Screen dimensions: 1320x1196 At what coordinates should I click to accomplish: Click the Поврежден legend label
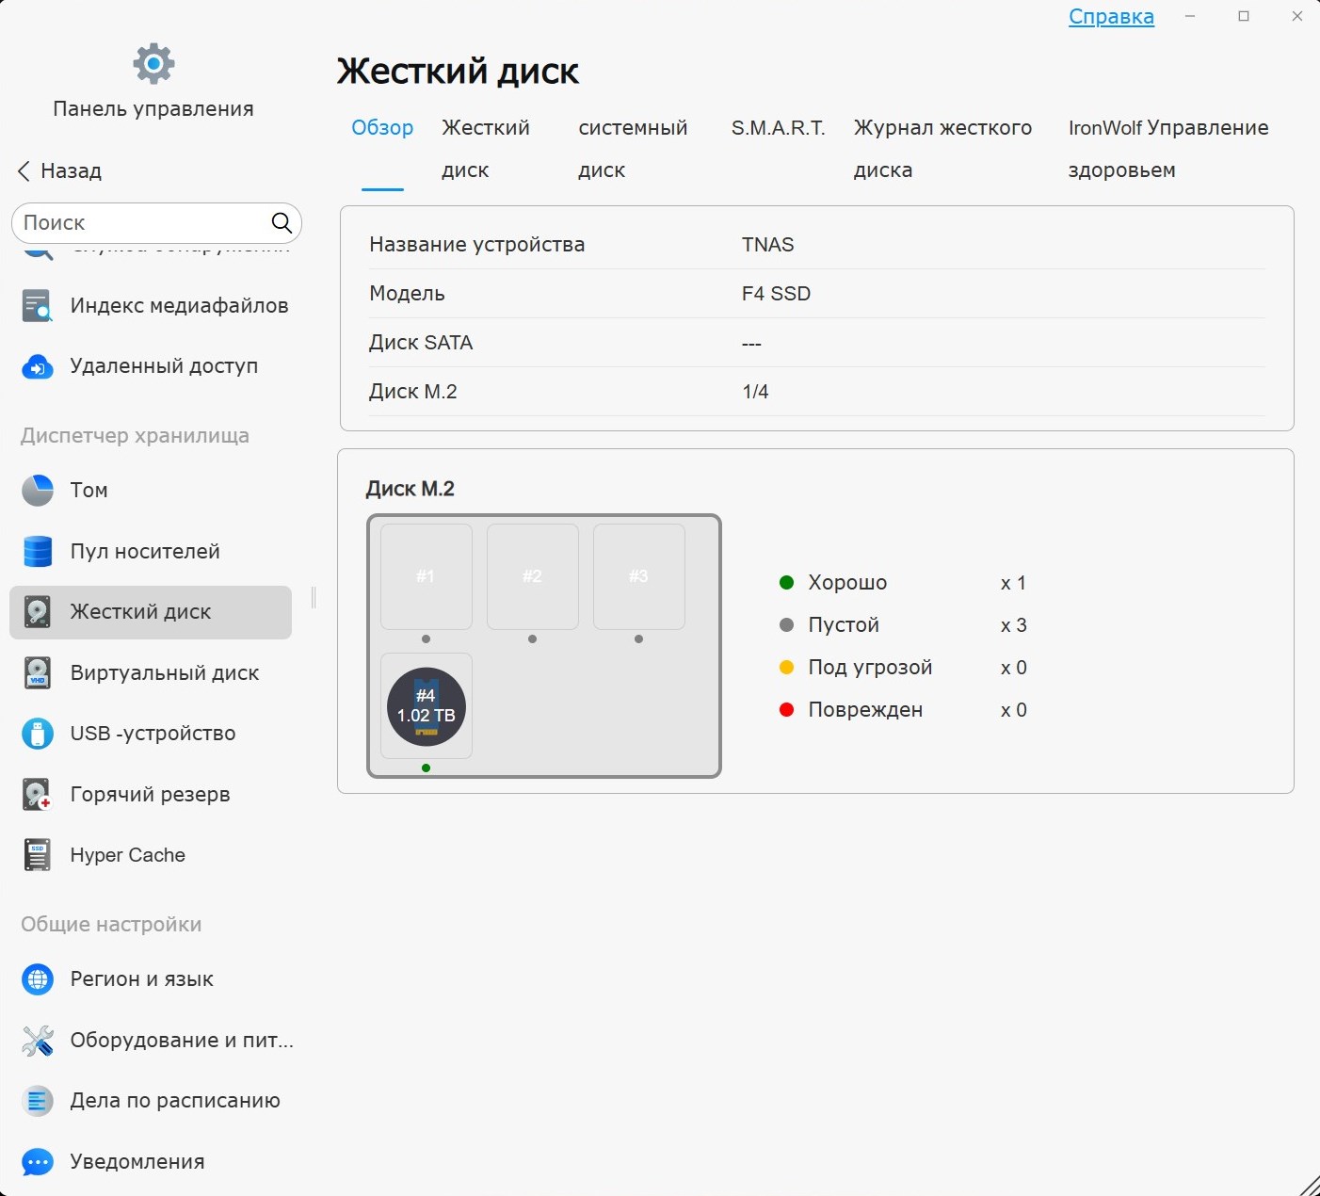pos(865,710)
